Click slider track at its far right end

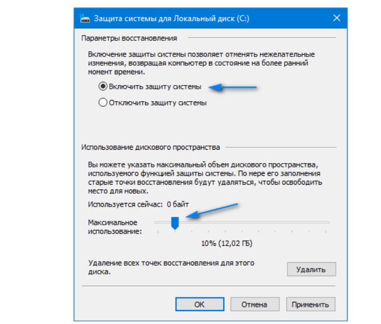pos(327,222)
